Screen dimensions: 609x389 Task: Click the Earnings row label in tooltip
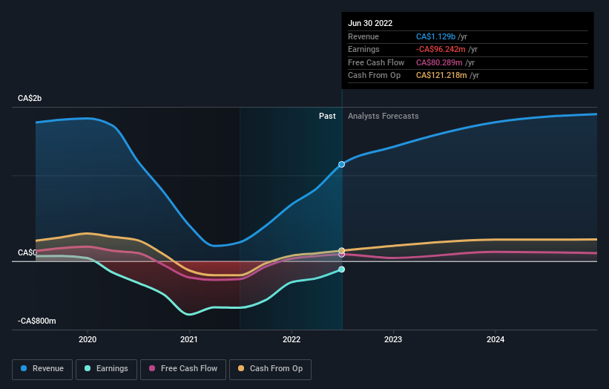(x=363, y=49)
